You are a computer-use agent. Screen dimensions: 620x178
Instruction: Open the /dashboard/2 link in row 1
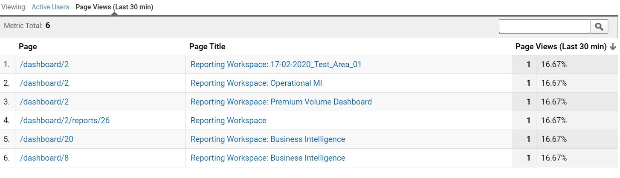click(x=44, y=65)
